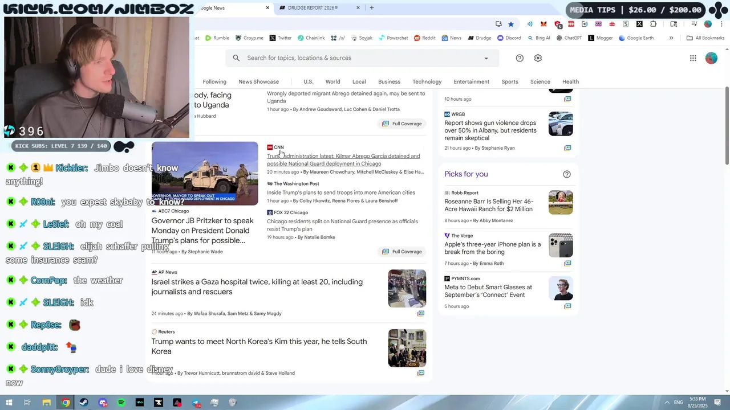Image resolution: width=730 pixels, height=410 pixels.
Task: Open the Reddit bookmark
Action: (425, 38)
